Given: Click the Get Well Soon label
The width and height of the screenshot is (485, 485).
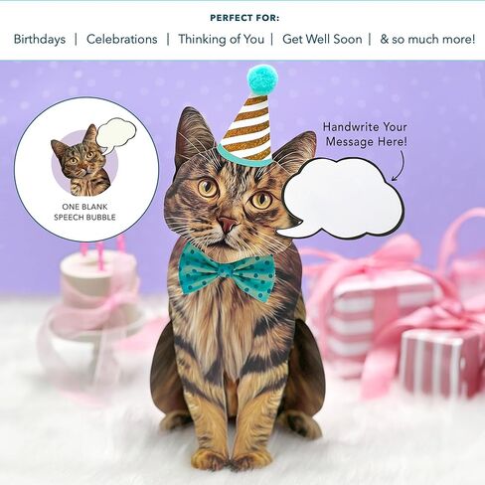Looking at the screenshot, I should (322, 39).
